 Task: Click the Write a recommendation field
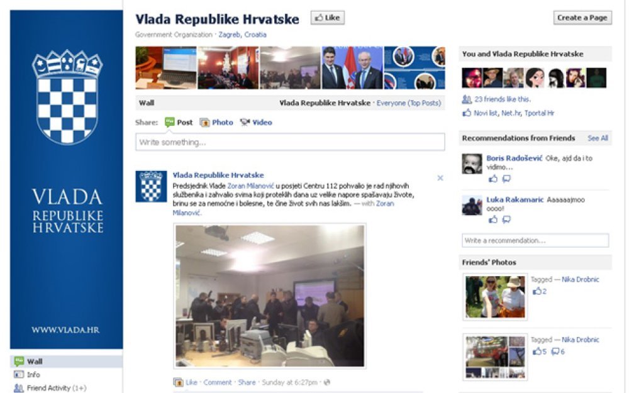click(x=535, y=241)
